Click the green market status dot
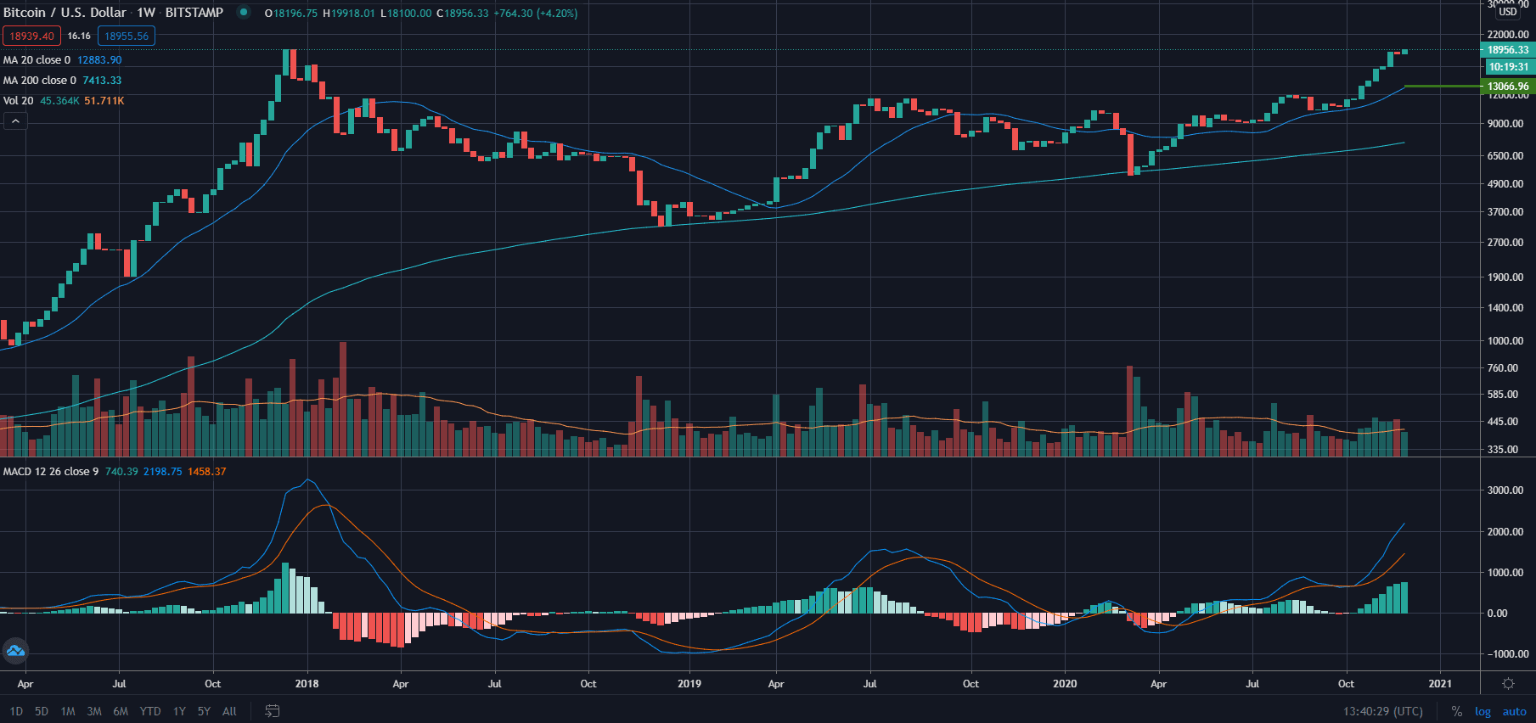The width and height of the screenshot is (1536, 723). click(x=244, y=13)
